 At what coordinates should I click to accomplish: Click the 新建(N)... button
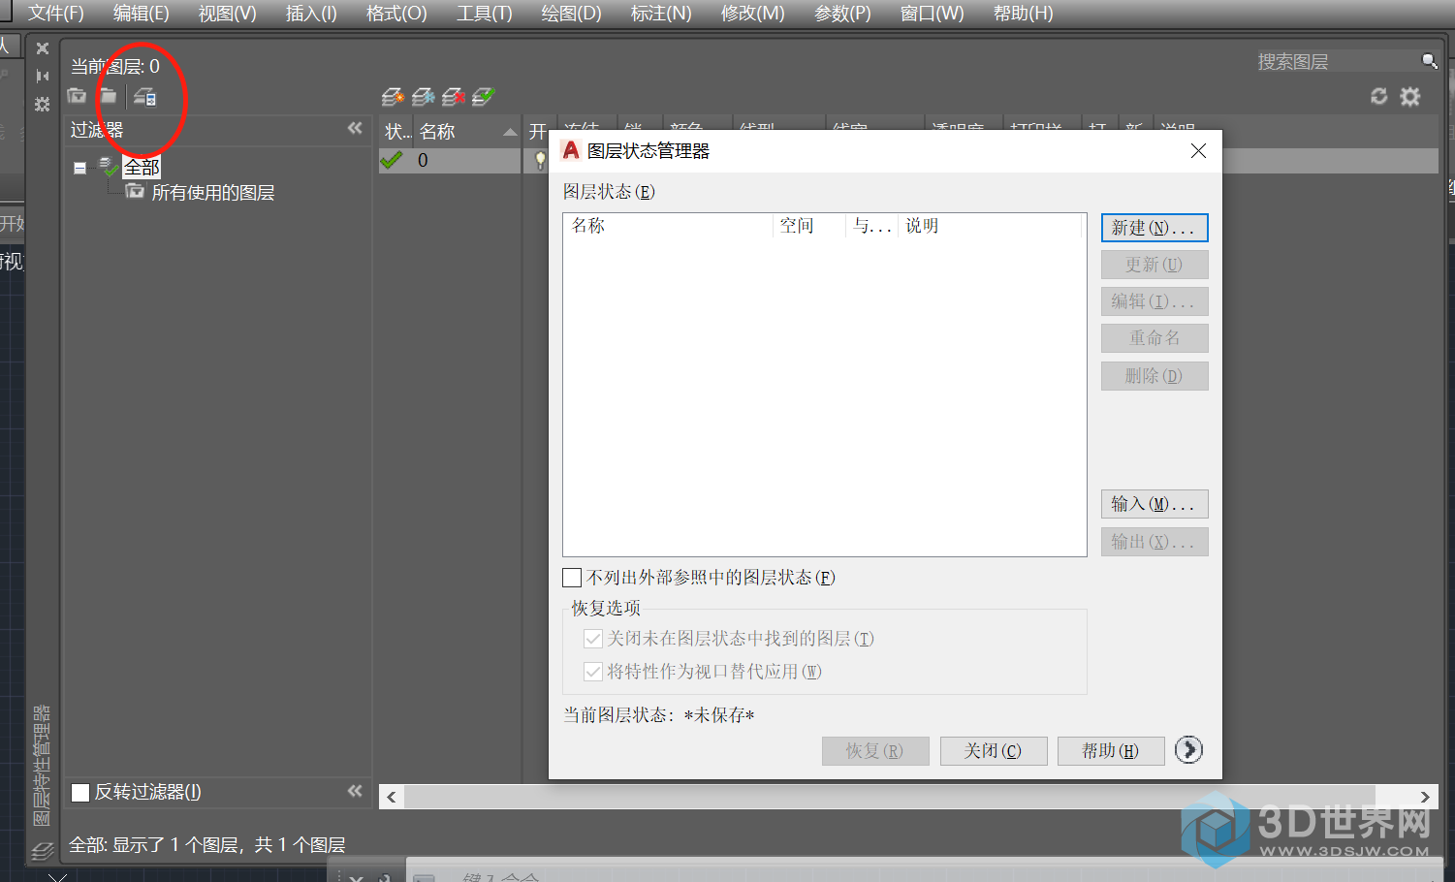[1155, 228]
